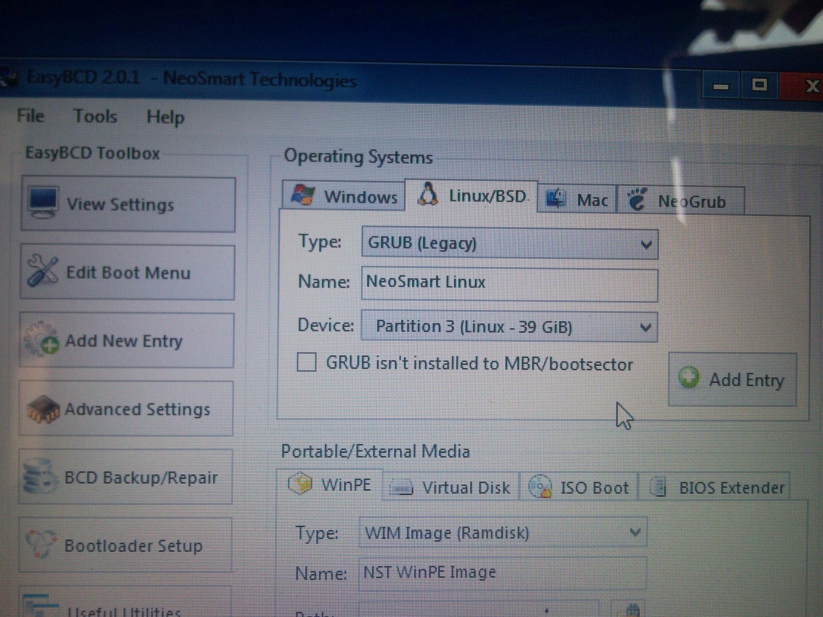
Task: Click the NeoSmart Linux name field
Action: [509, 283]
